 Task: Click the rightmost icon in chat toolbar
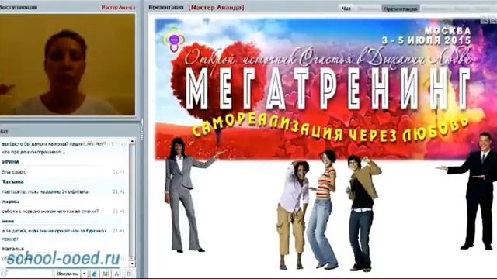point(129,274)
